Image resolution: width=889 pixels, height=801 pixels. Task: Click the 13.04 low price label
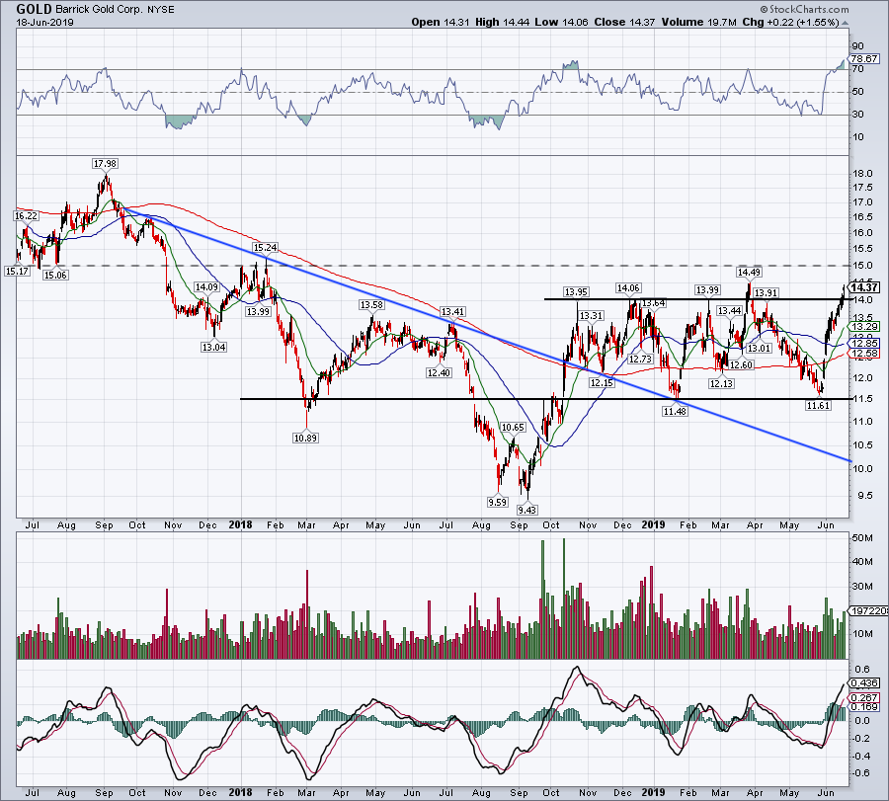click(213, 347)
